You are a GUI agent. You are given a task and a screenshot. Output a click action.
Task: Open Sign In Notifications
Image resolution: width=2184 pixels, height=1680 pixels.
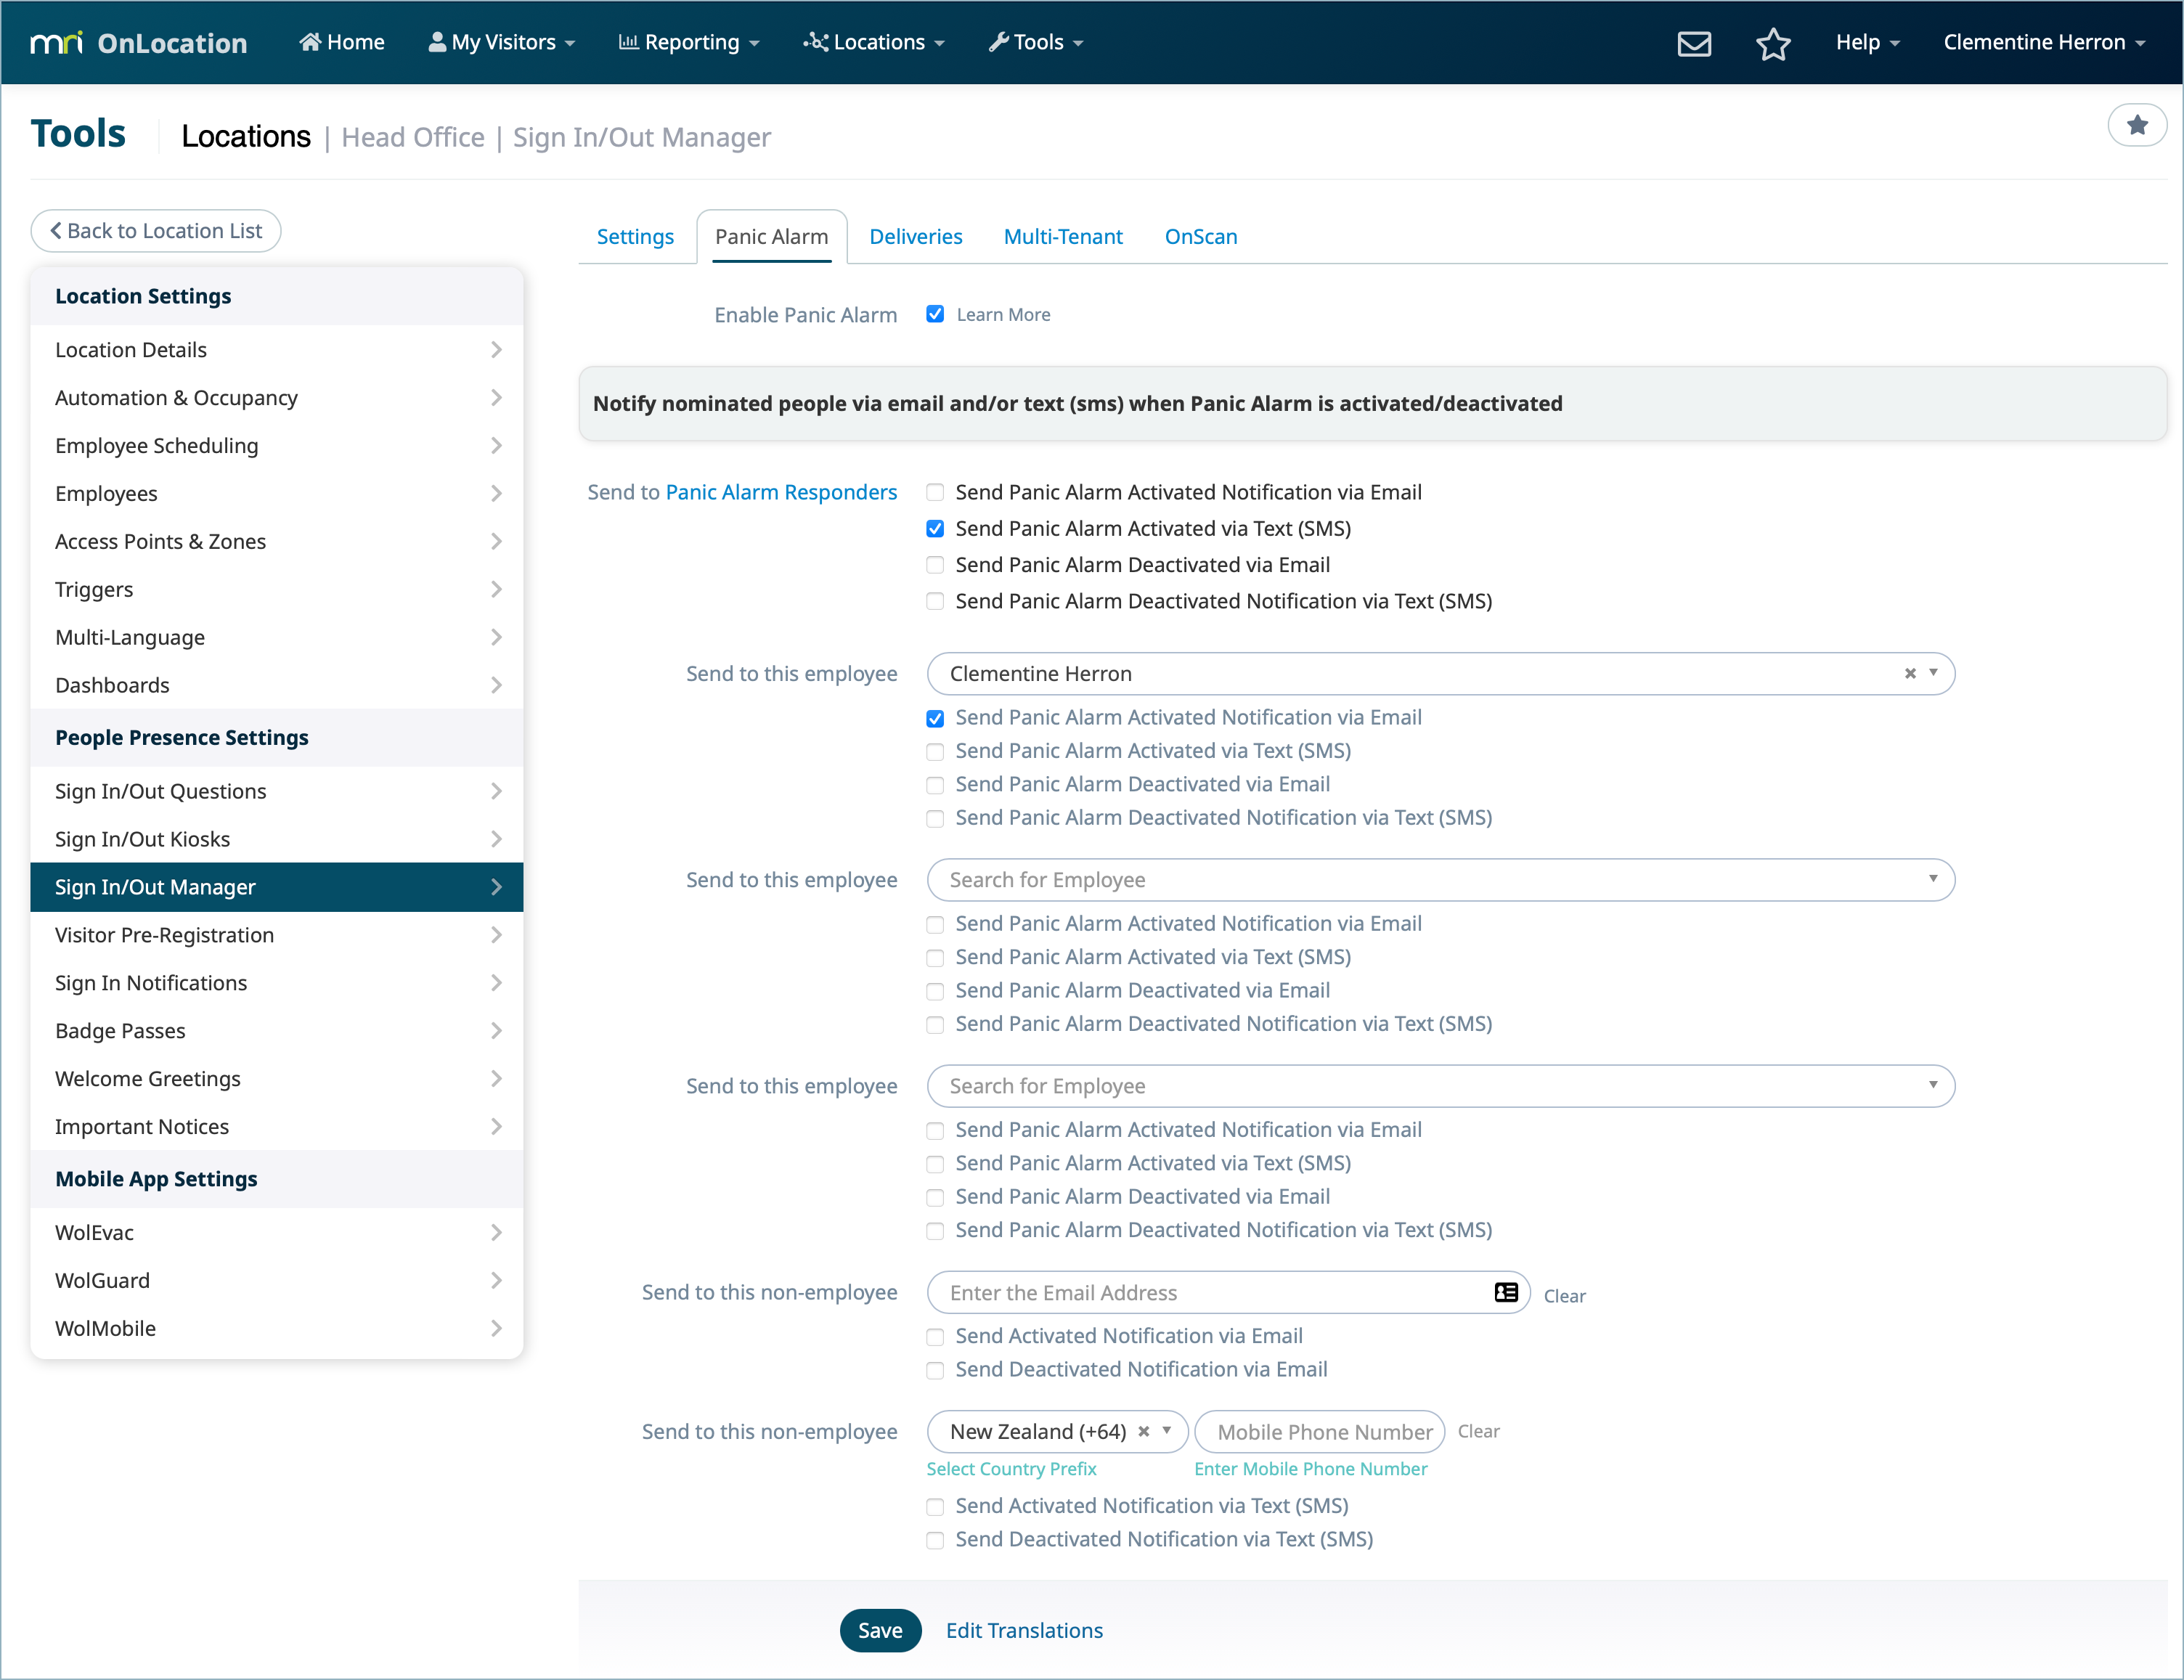click(x=277, y=984)
